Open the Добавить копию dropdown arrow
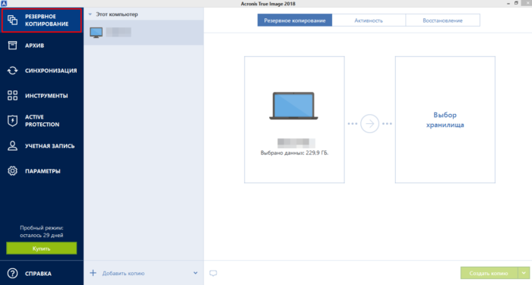This screenshot has height=285, width=532. pos(195,273)
